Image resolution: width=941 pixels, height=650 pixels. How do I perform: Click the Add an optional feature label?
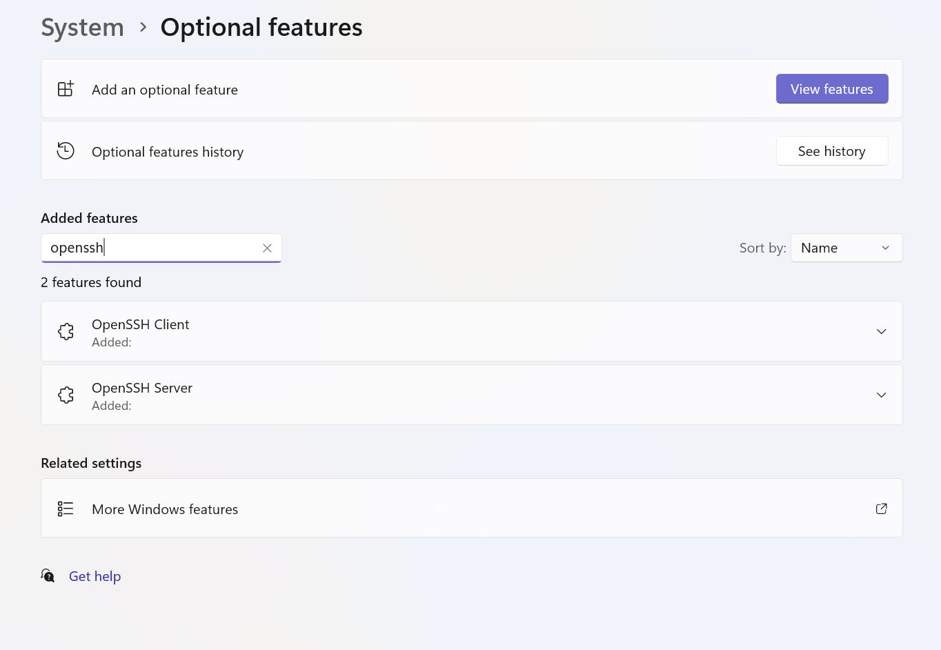[x=165, y=90]
